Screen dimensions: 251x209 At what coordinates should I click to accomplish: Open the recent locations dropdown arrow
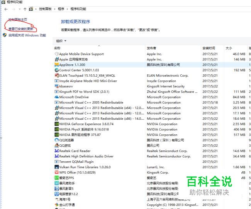20,9
